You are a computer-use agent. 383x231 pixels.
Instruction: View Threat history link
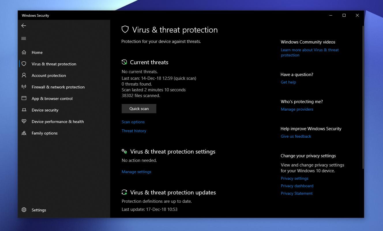(134, 131)
